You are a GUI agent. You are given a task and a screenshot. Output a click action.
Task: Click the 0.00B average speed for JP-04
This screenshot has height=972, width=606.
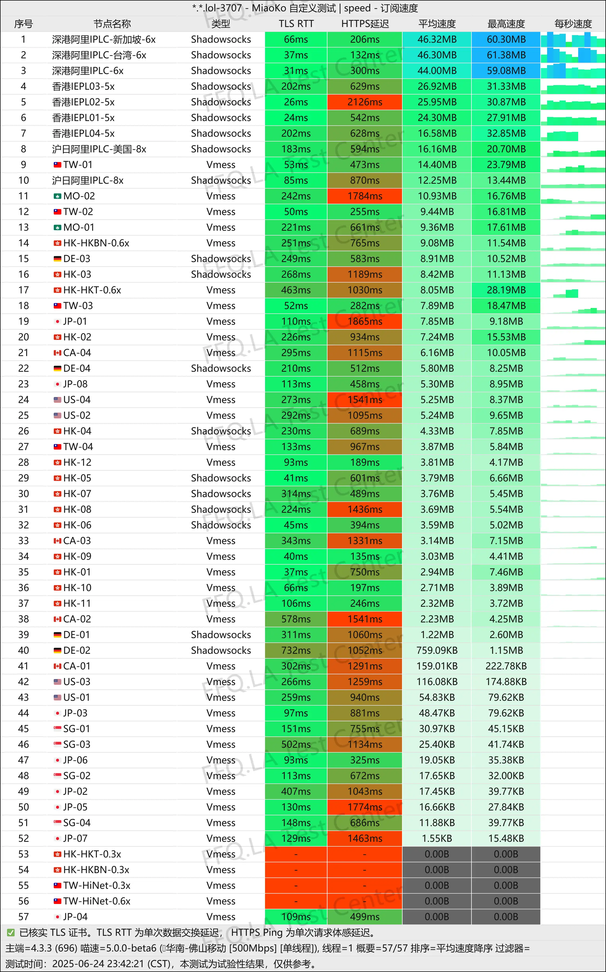(x=437, y=917)
